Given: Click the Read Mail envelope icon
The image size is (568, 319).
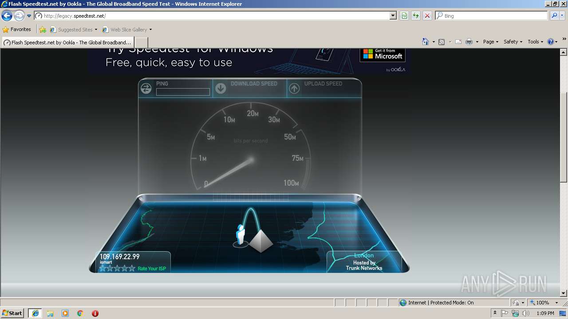Looking at the screenshot, I should (x=458, y=42).
